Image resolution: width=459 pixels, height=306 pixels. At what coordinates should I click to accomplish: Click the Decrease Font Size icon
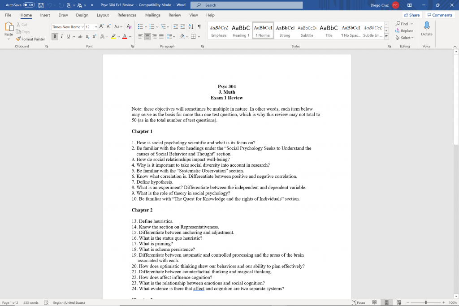(108, 26)
